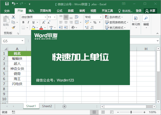Click the Copy icon in clipboard group

[13, 22]
